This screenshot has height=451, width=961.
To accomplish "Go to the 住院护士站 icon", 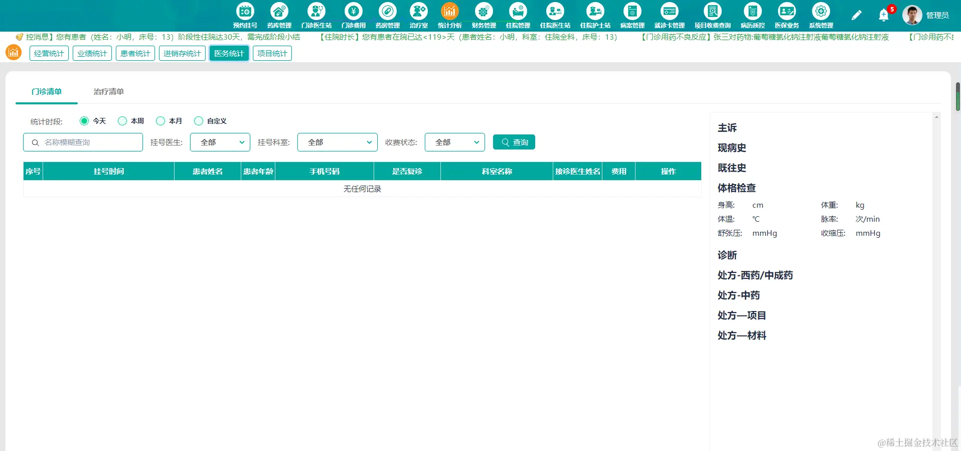I will pyautogui.click(x=595, y=11).
